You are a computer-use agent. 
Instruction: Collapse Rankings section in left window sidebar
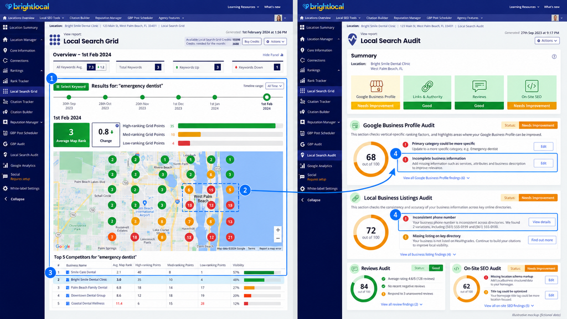click(x=41, y=70)
